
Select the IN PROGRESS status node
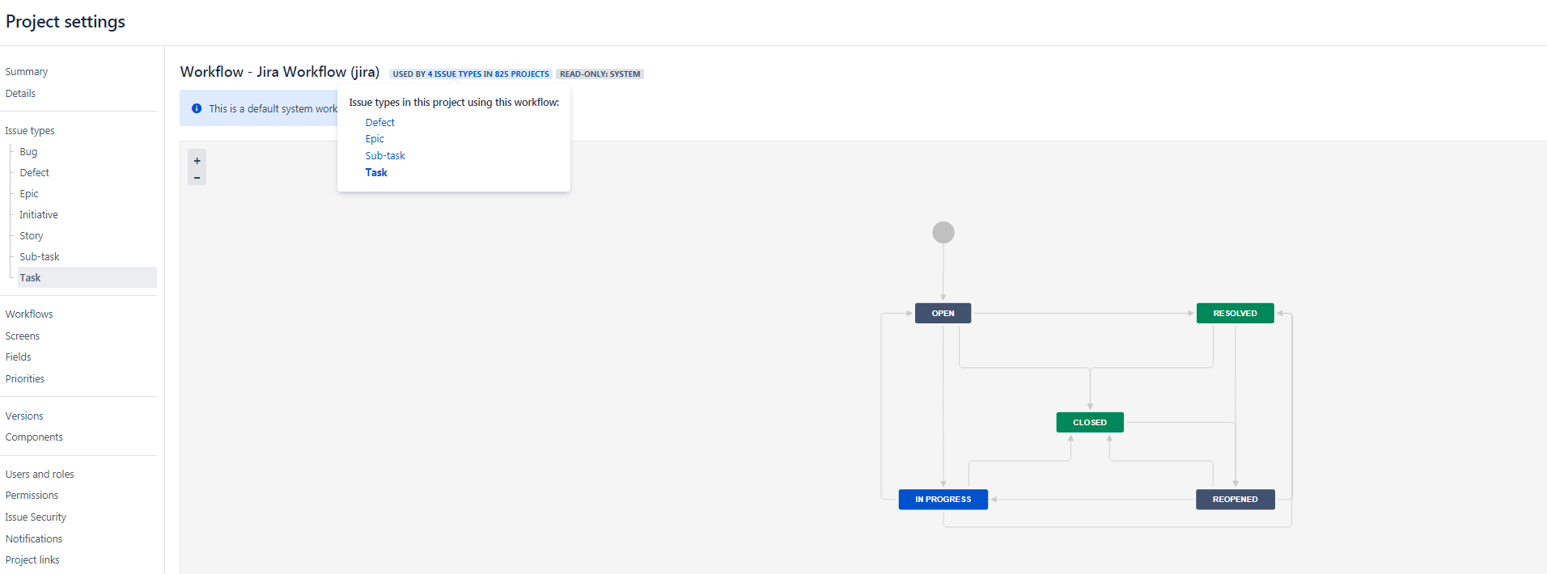(x=943, y=500)
